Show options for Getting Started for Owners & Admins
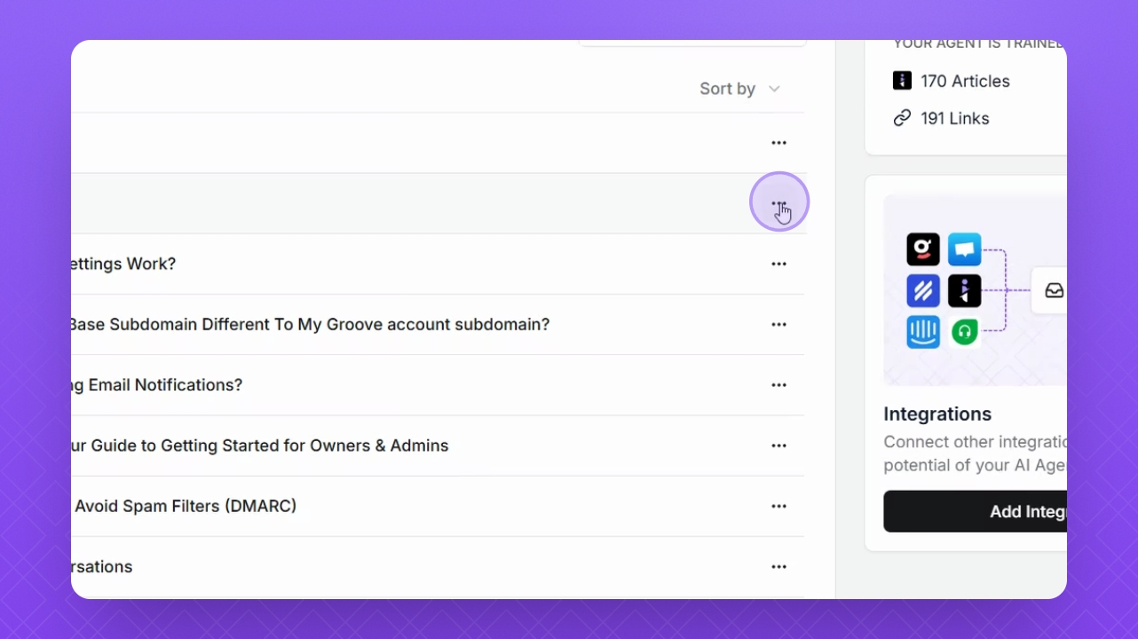The height and width of the screenshot is (639, 1138). click(x=779, y=446)
